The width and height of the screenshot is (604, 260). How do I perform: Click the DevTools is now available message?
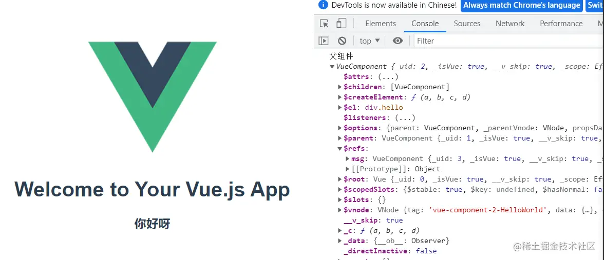coord(394,5)
